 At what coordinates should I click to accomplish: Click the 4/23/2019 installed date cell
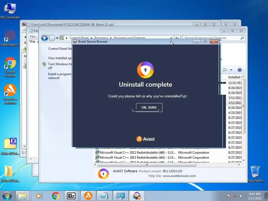pyautogui.click(x=235, y=113)
